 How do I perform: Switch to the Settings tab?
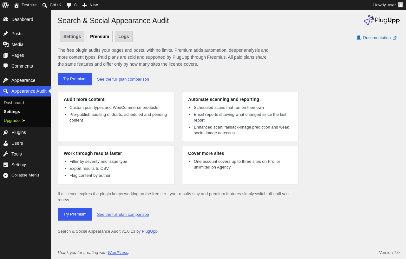pyautogui.click(x=72, y=37)
